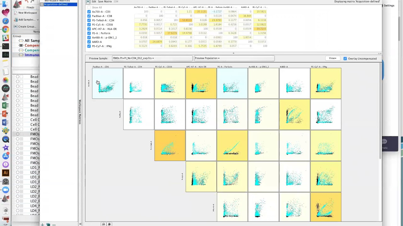403x226 pixels.
Task: Open Adobe Illustrator in the dock
Action: pos(5,173)
